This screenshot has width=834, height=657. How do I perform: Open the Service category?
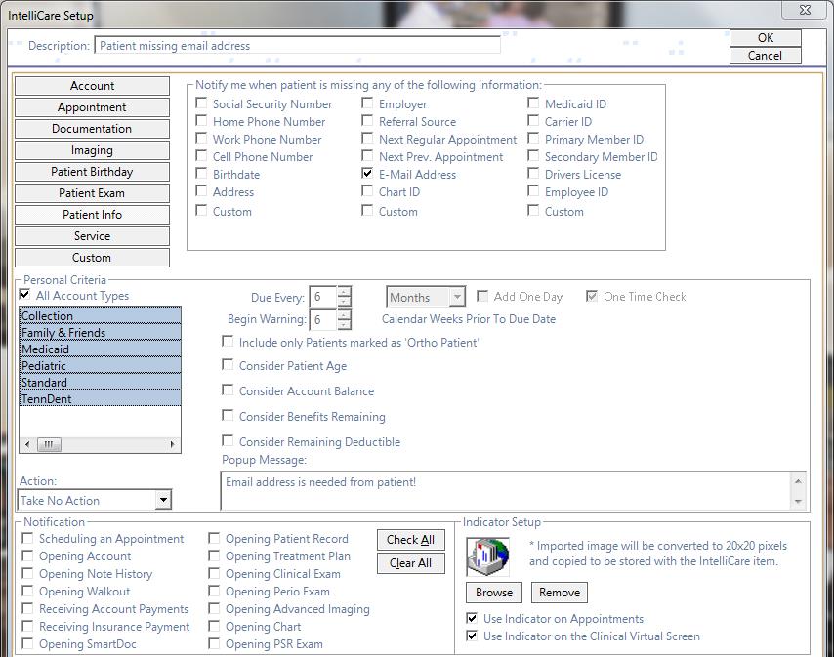pos(92,236)
